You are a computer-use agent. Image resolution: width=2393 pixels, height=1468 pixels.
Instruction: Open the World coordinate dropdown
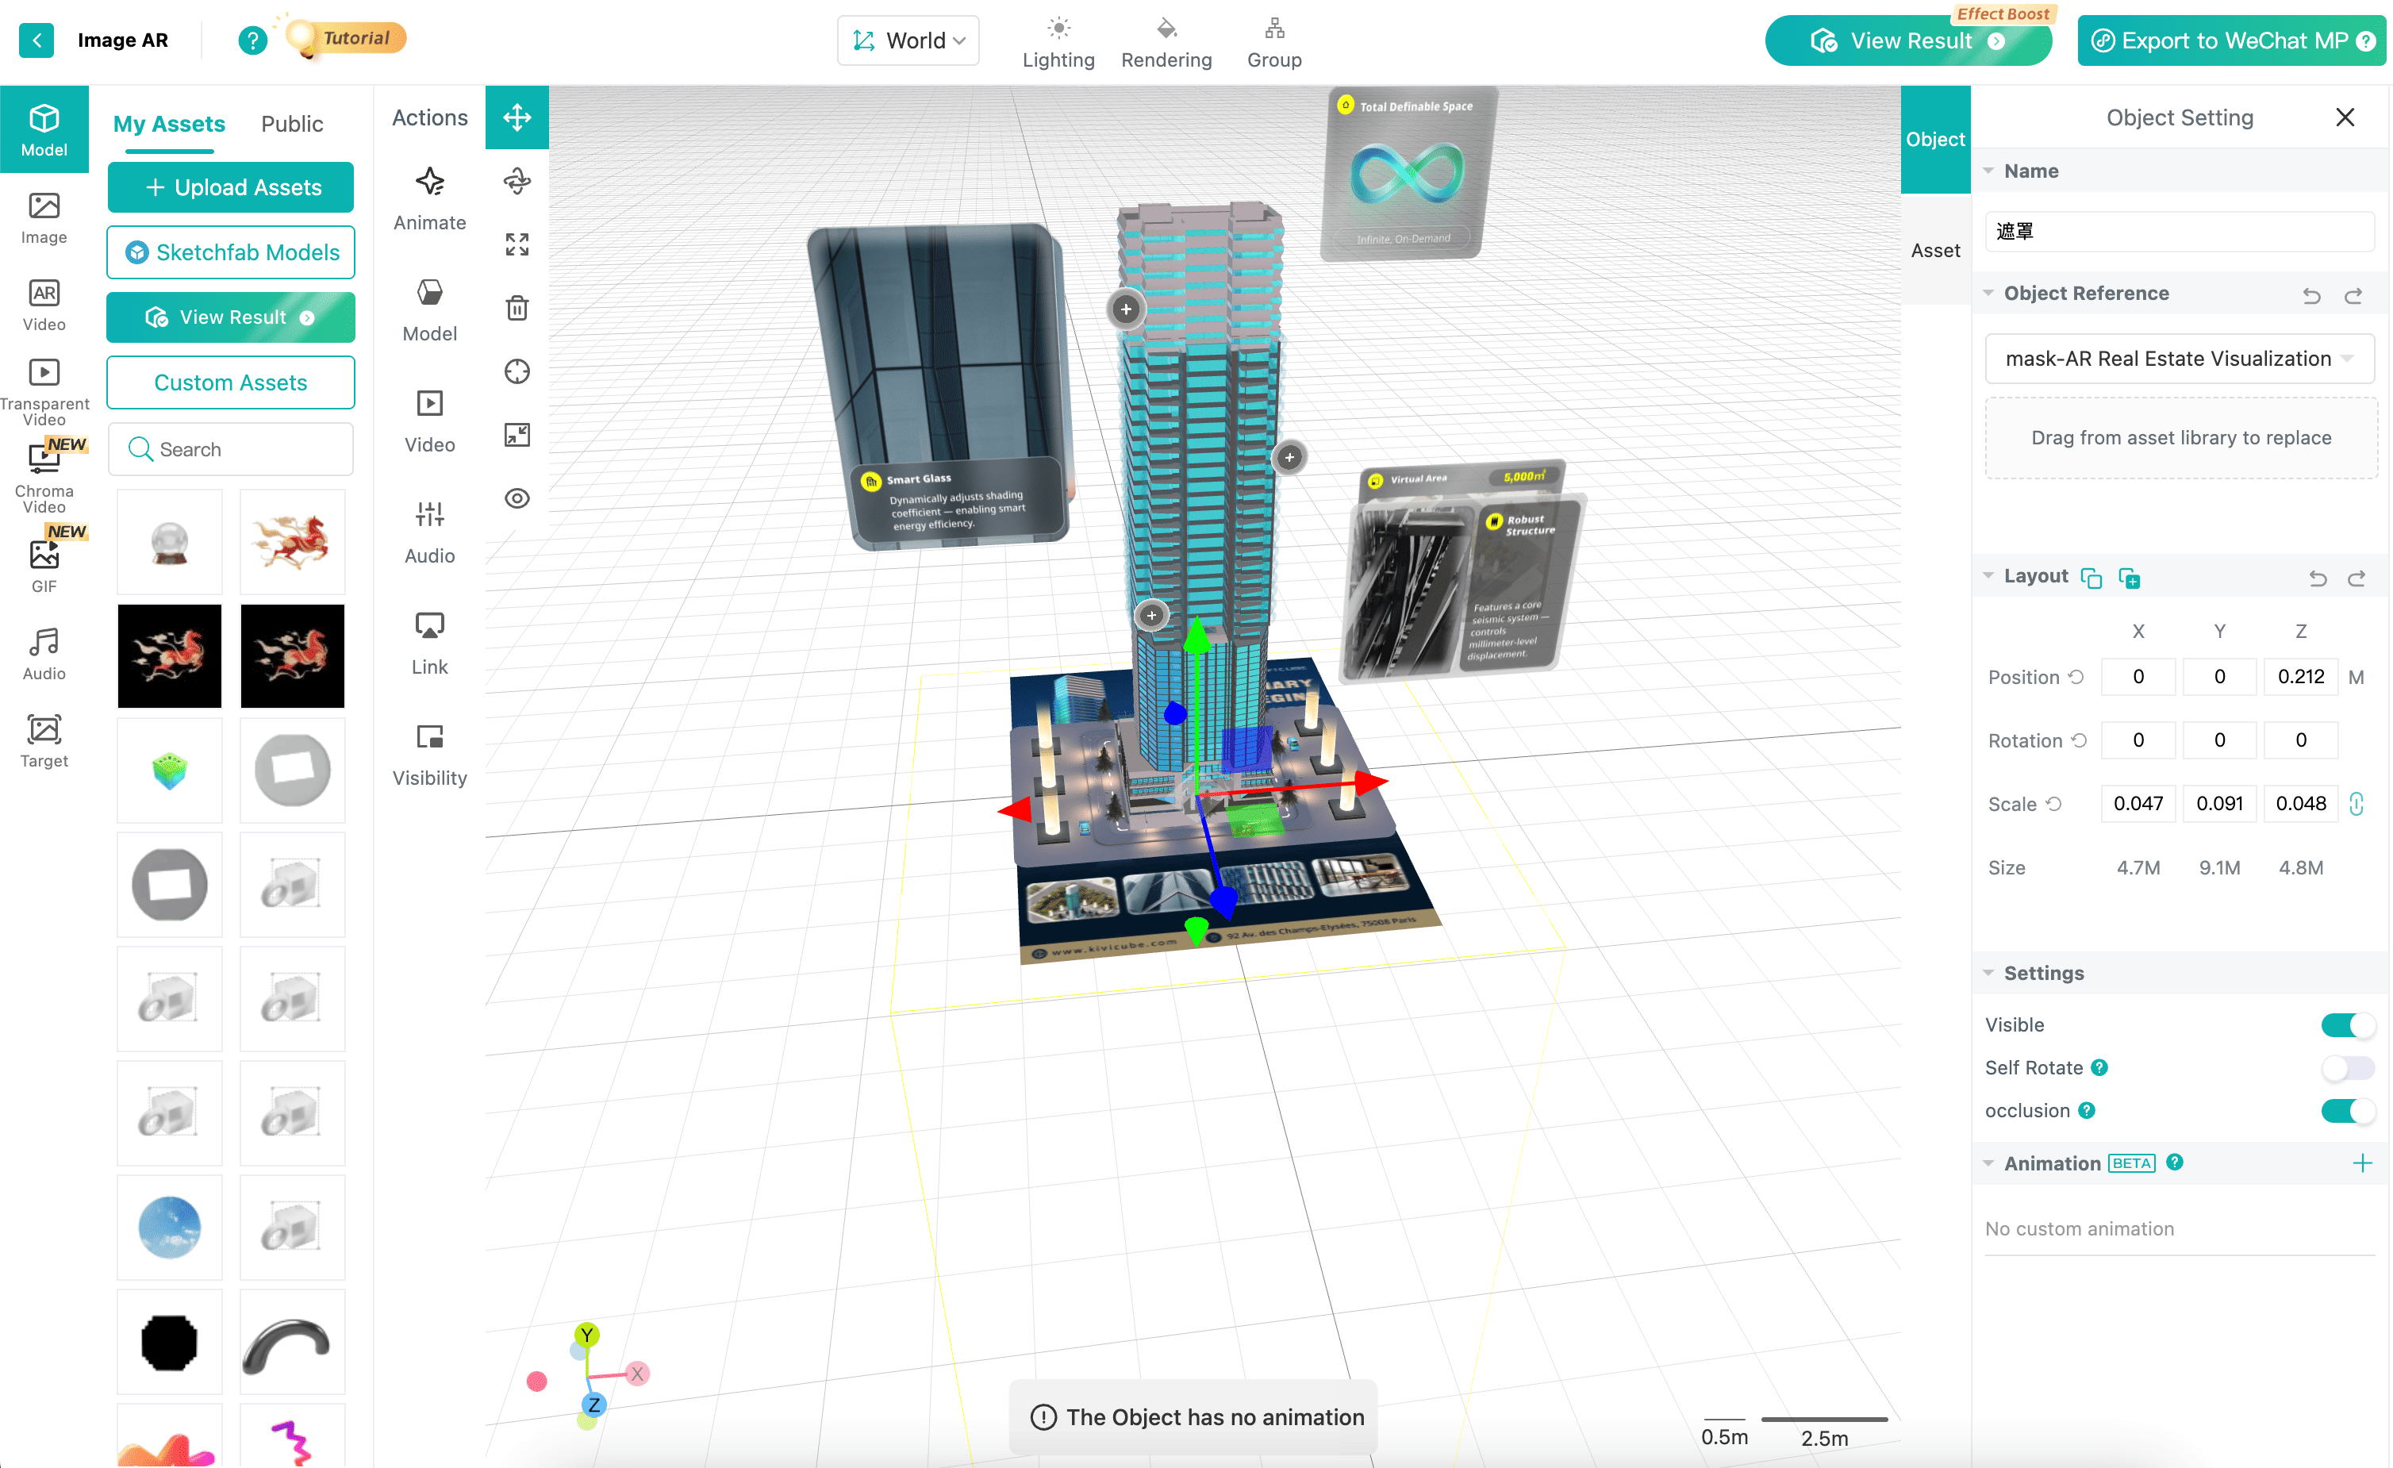coord(908,40)
